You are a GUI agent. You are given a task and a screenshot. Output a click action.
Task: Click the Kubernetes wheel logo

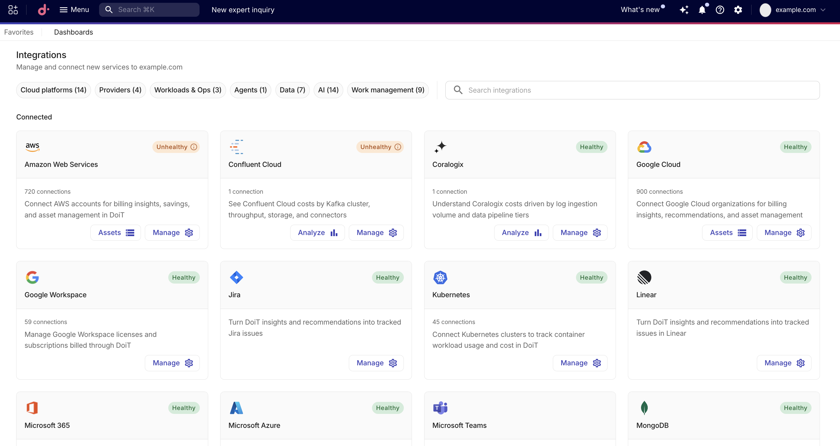coord(440,277)
